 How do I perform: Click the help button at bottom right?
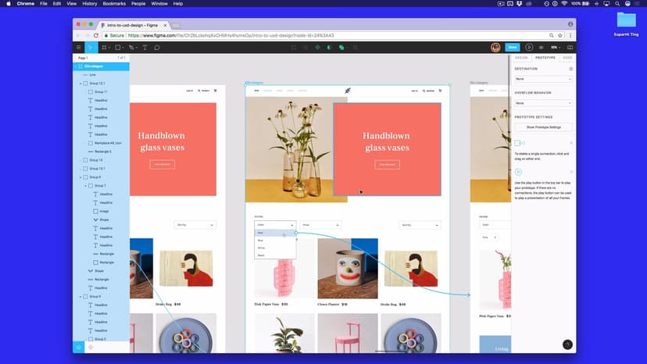pos(567,344)
